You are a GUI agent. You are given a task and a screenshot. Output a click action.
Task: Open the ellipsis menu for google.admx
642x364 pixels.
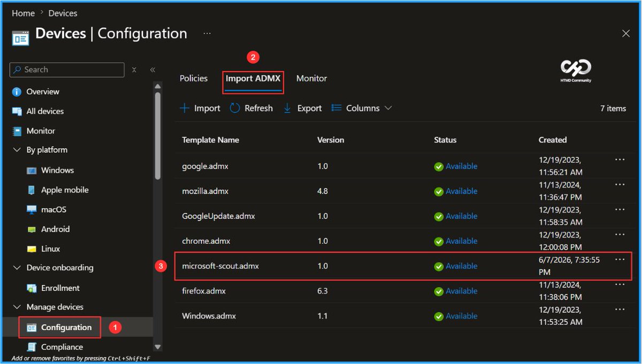pos(620,159)
